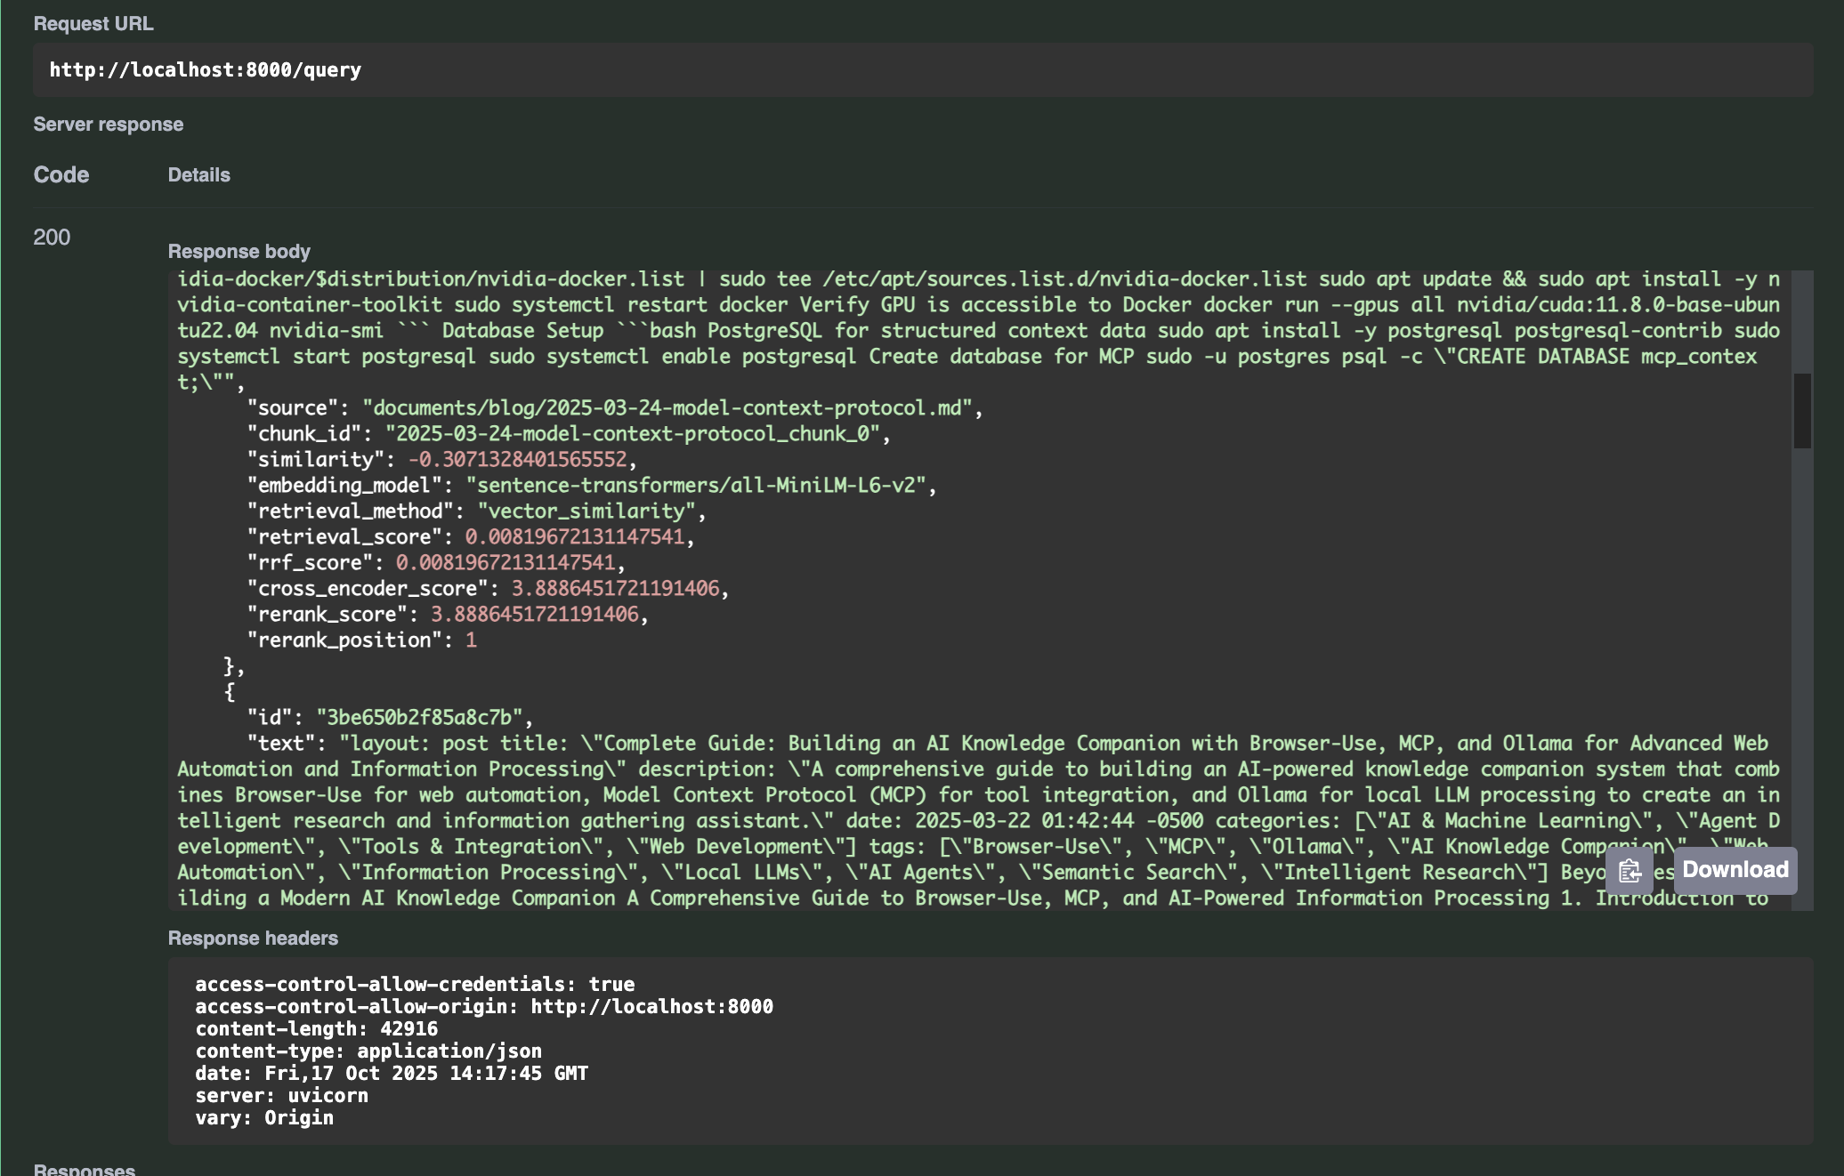Click the Request URL localhost:8000/query text
Image resolution: width=1844 pixels, height=1176 pixels.
click(206, 70)
